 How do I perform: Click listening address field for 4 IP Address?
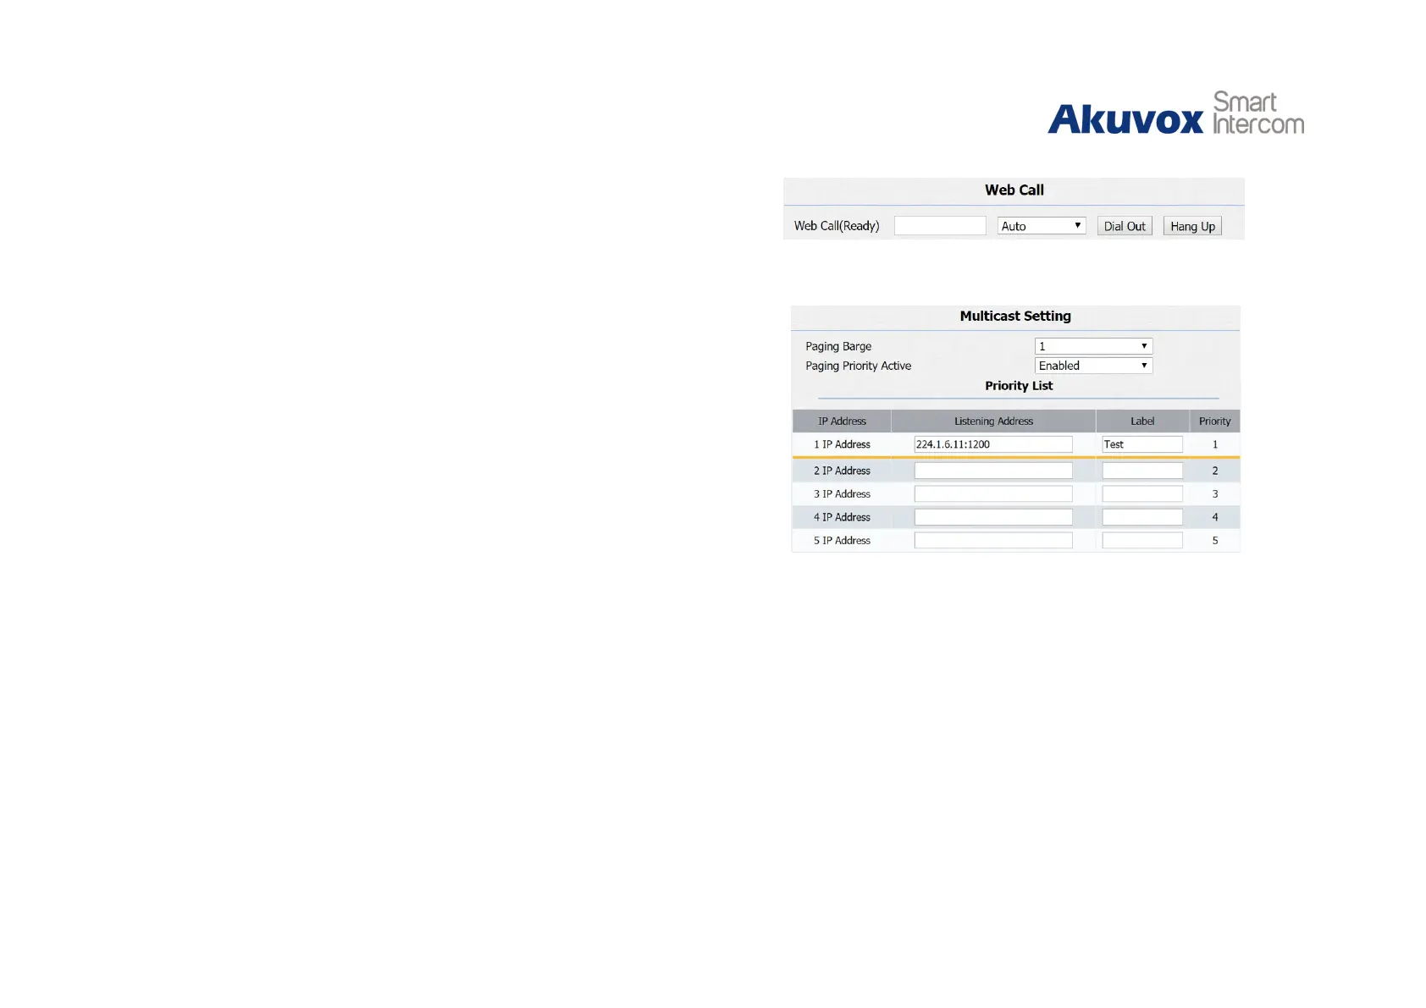pos(993,517)
